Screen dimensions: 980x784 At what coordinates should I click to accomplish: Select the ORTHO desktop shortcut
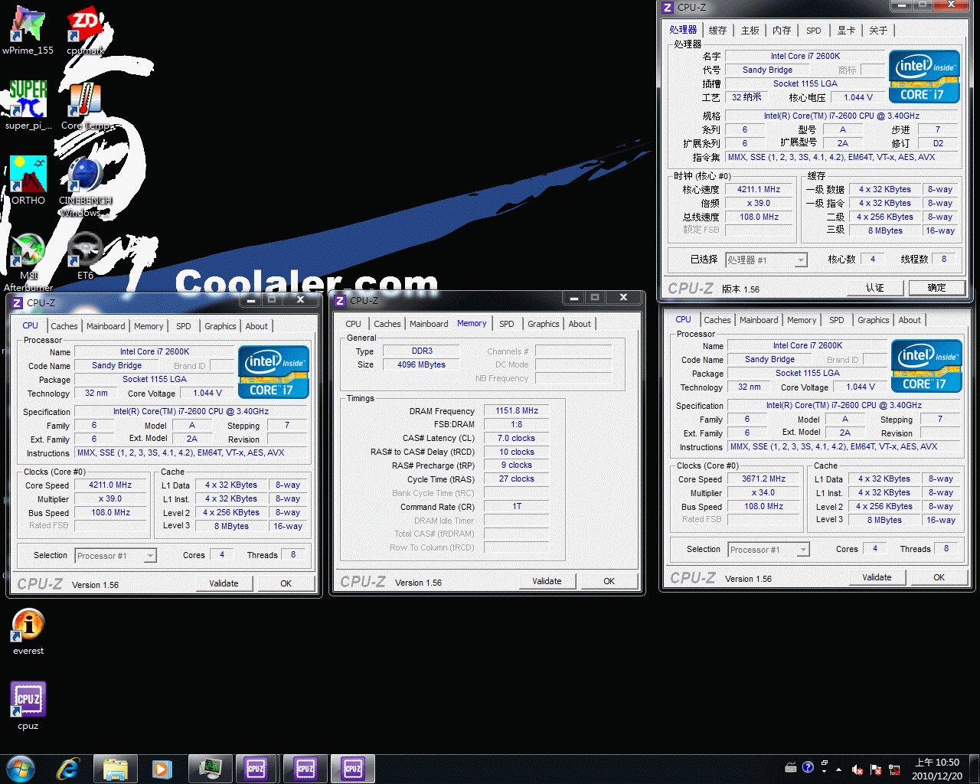[x=28, y=181]
